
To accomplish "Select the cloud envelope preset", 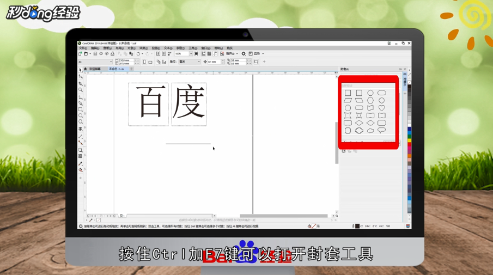I will (x=370, y=131).
